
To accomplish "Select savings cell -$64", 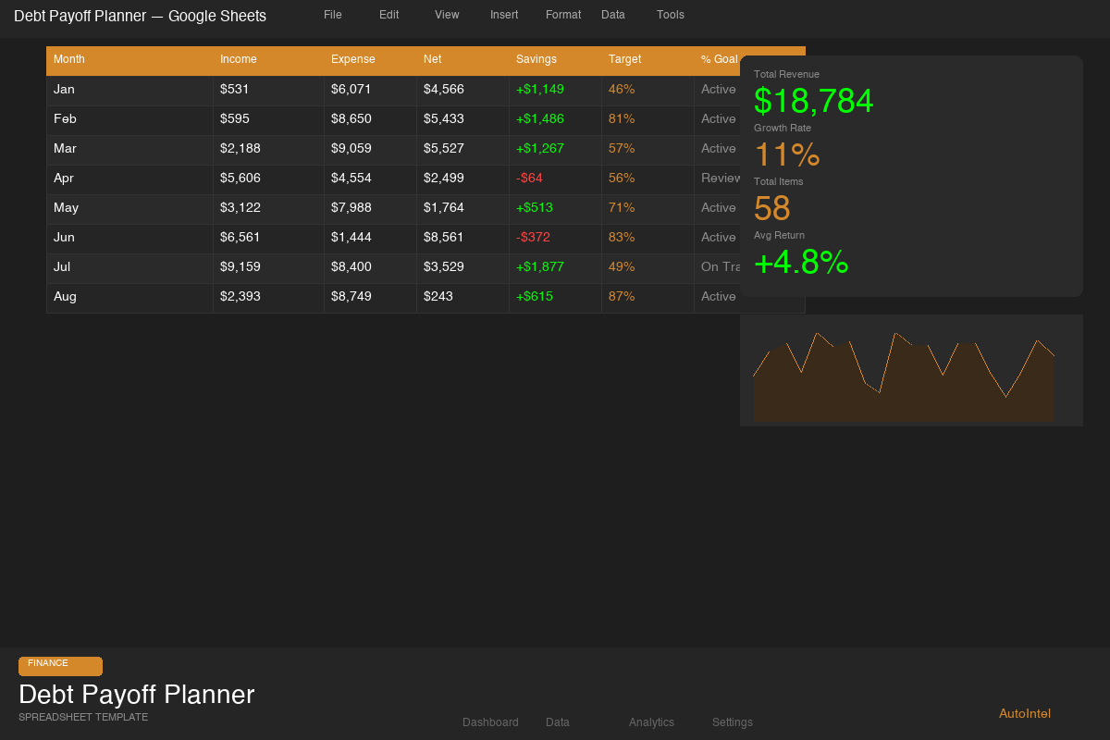I will (555, 179).
